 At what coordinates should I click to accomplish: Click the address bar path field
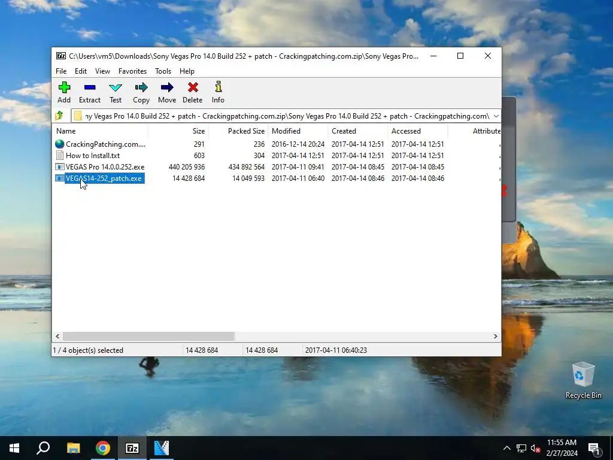[x=287, y=116]
